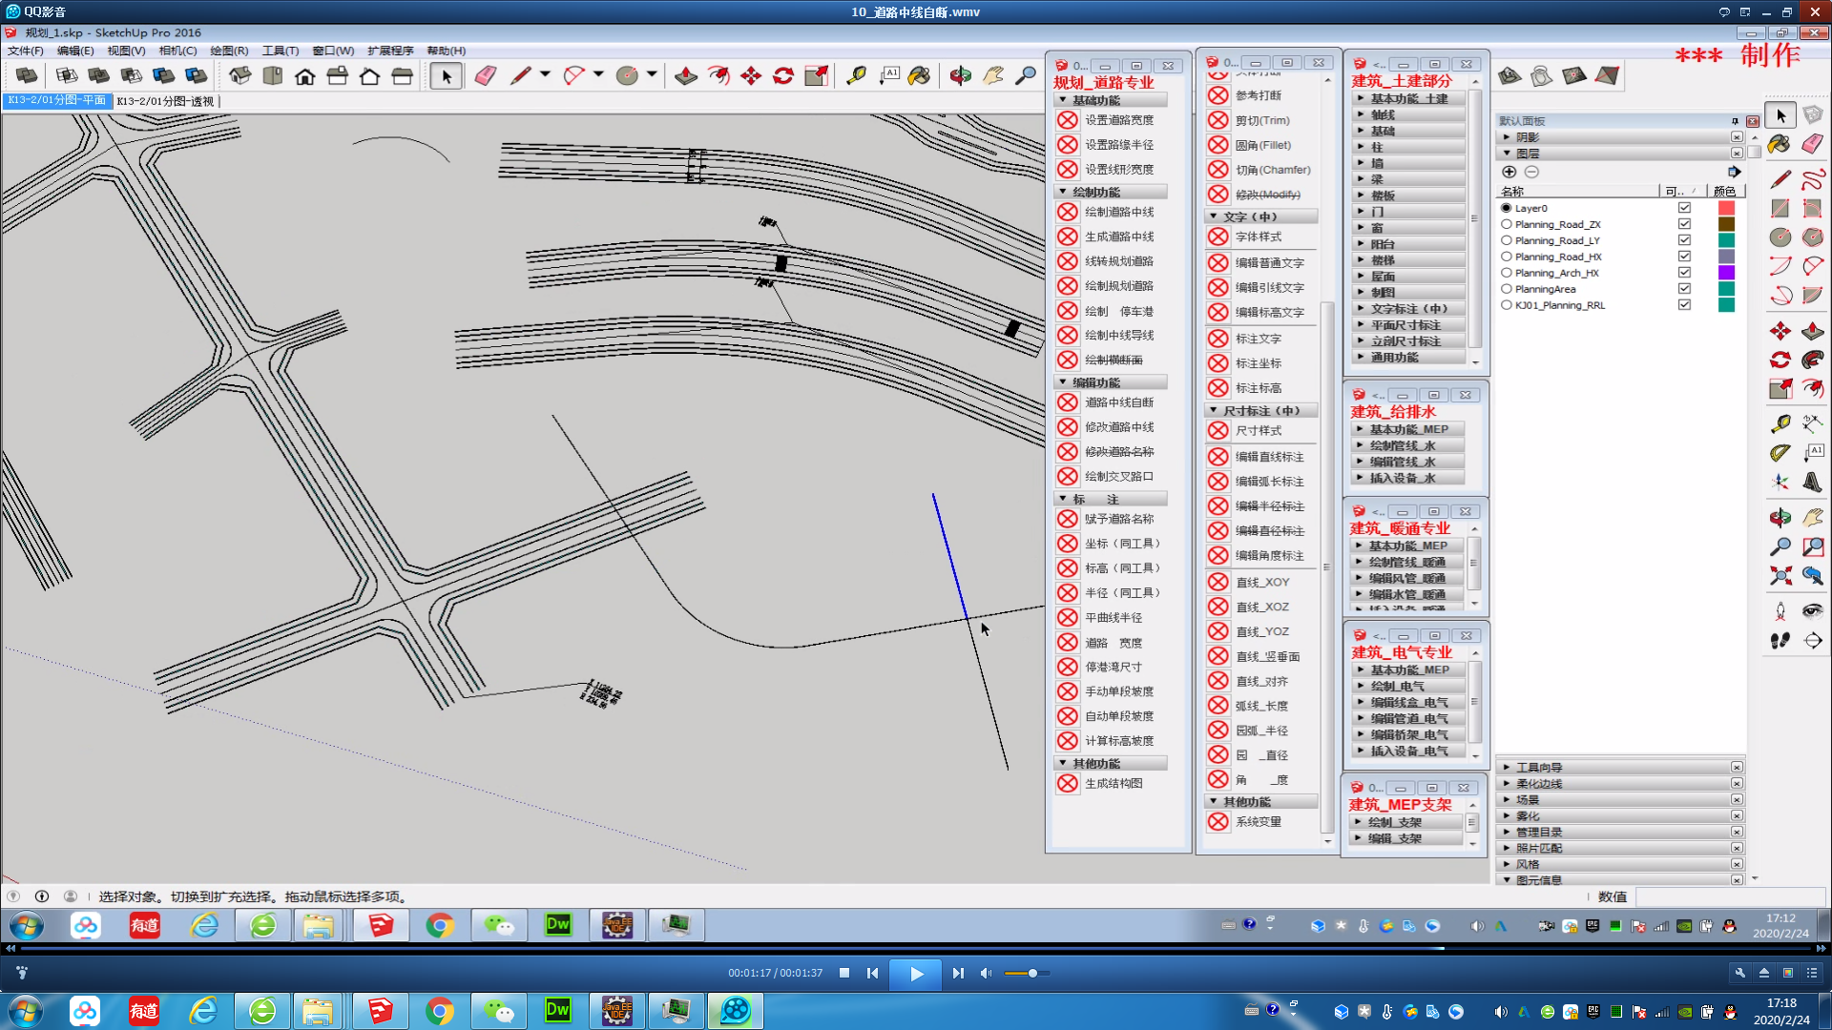Open the 编辑(E) menu
The height and width of the screenshot is (1030, 1832).
75,51
